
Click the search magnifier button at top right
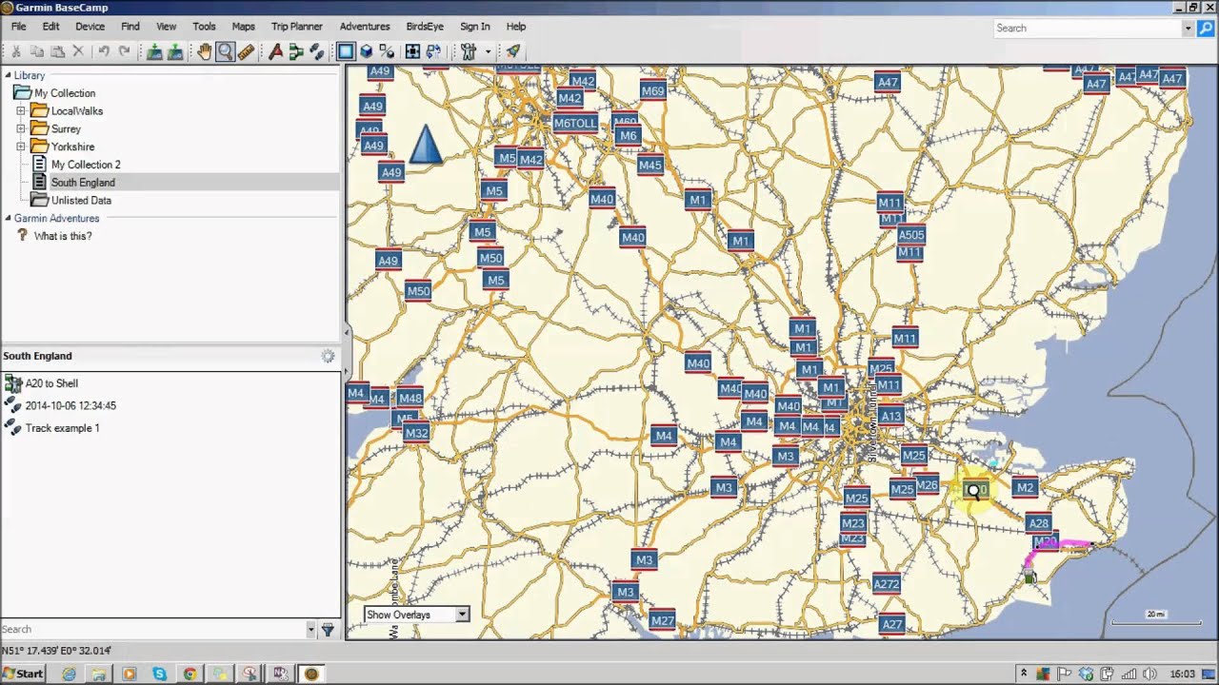coord(1206,28)
